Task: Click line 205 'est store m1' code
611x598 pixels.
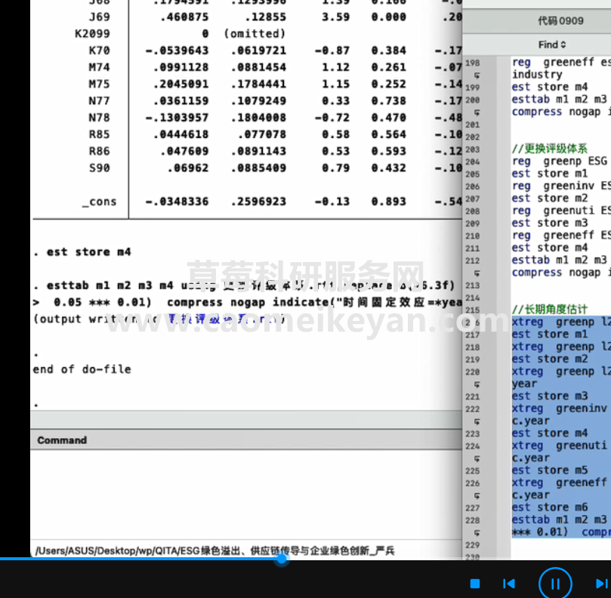Action: tap(550, 174)
